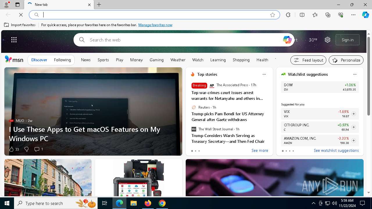Open Copilot sidebar icon
This screenshot has height=209, width=372.
365,15
